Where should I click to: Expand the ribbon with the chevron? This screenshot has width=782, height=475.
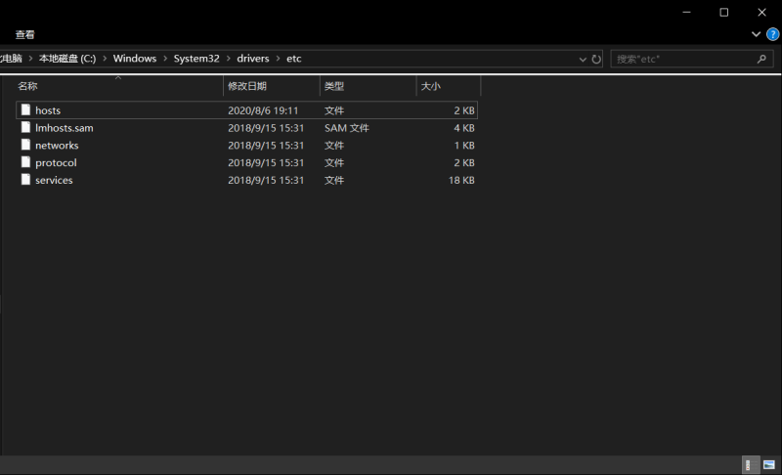pyautogui.click(x=756, y=34)
